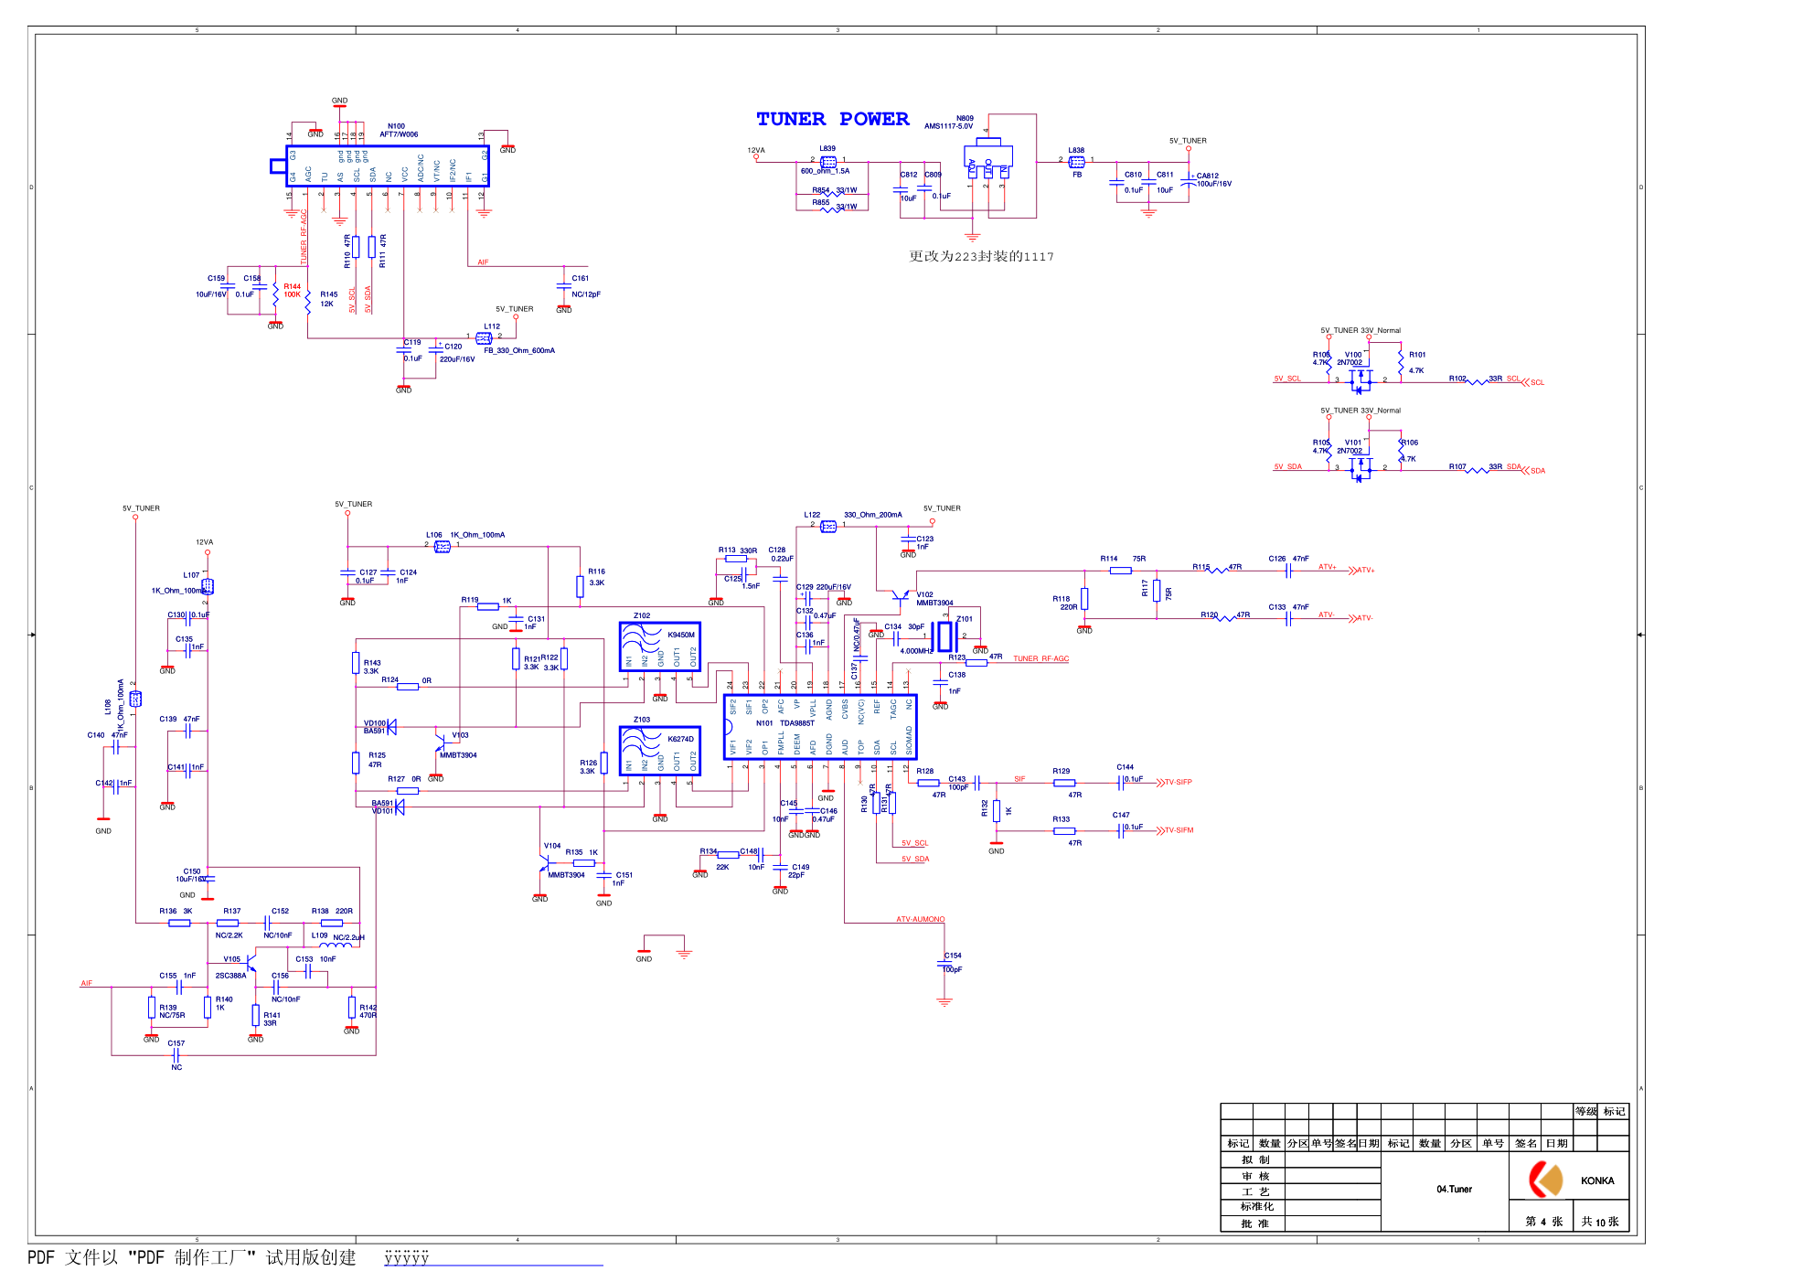
Task: Click the 12VA power input label
Action: point(756,150)
